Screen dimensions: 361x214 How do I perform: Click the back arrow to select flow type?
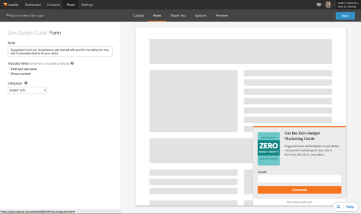(x=7, y=15)
